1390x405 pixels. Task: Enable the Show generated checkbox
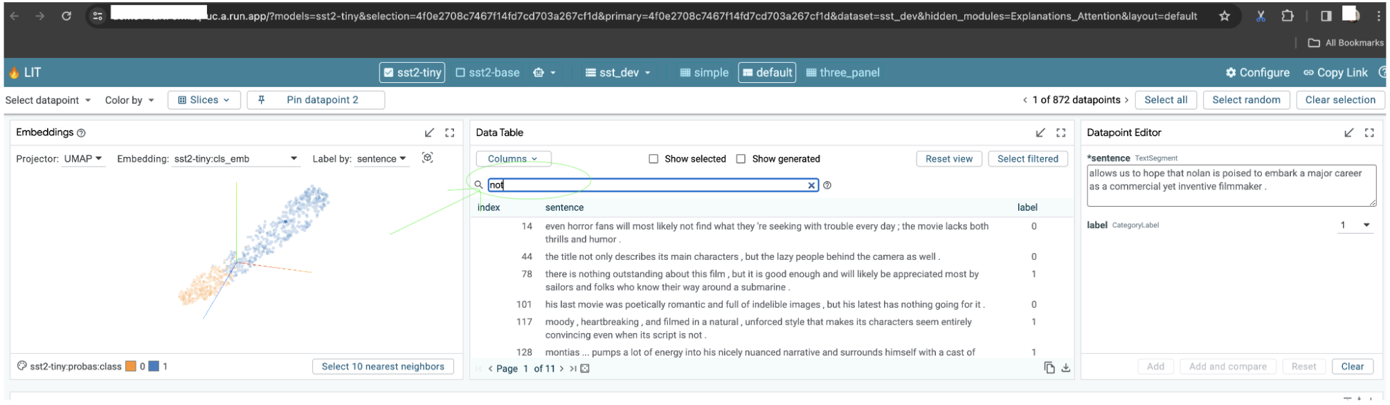coord(741,159)
